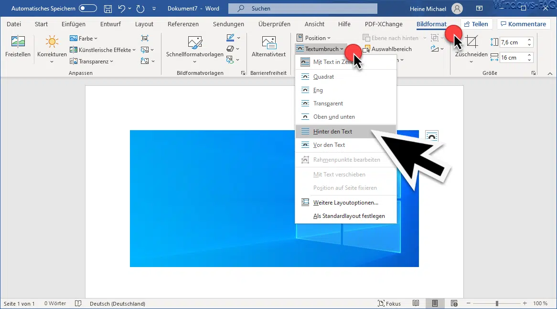Screen dimensions: 557x309
Task: Select Hinter den Text
Action: pyautogui.click(x=346, y=132)
